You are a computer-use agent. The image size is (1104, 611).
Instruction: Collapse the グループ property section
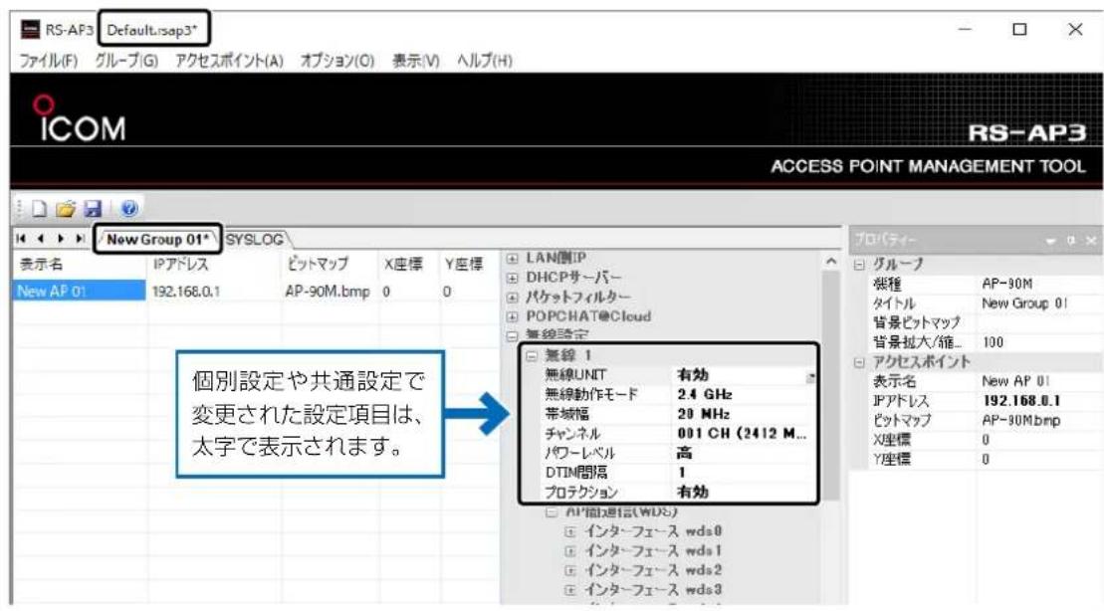click(x=859, y=266)
